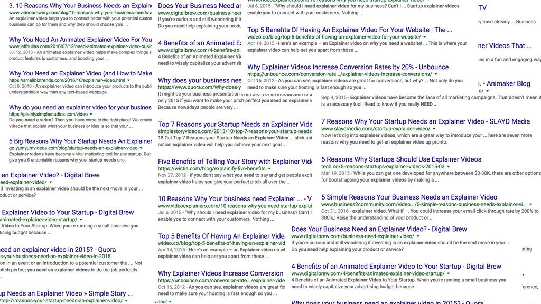The image size is (541, 304).
Task: Expand dropdown arrow beside business2community.com URL
Action: (530, 205)
